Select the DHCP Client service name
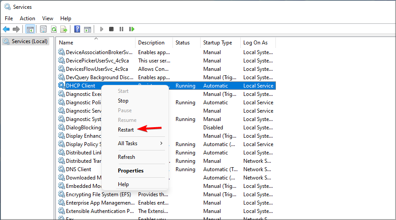The image size is (396, 220). [x=81, y=86]
